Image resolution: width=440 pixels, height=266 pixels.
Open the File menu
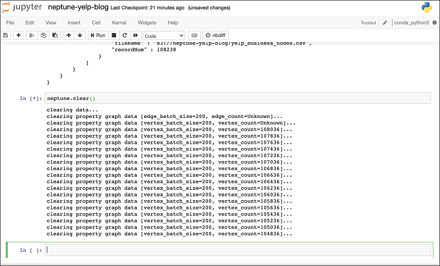coord(10,22)
